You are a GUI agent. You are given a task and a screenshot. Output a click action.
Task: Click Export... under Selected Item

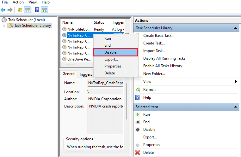click(x=150, y=137)
